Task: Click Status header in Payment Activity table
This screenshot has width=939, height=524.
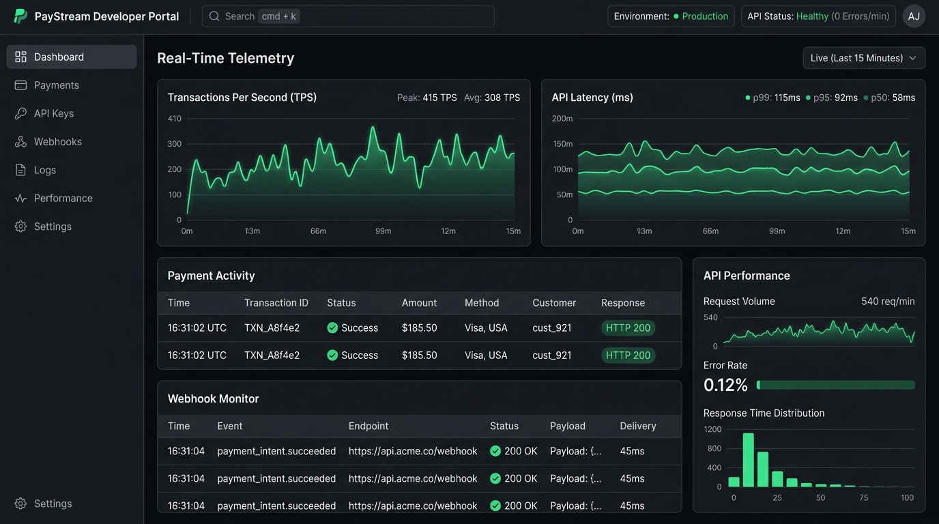Action: [341, 303]
